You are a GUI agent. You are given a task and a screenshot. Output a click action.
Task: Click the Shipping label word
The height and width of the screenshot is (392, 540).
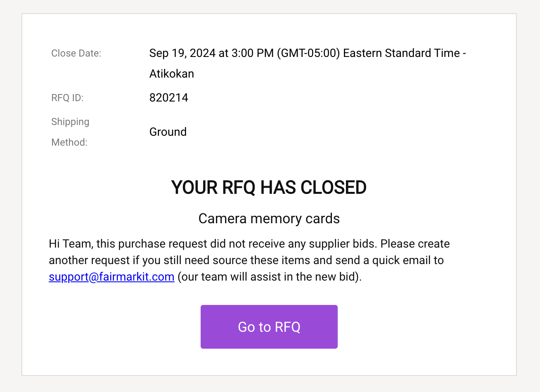pyautogui.click(x=70, y=122)
